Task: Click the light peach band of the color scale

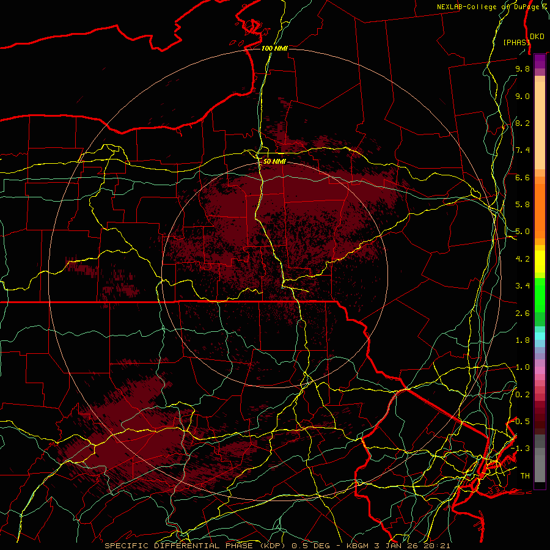Action: (540, 125)
